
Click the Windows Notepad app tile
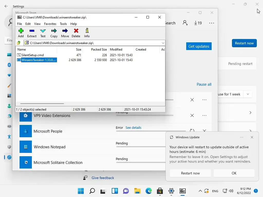click(x=26, y=147)
